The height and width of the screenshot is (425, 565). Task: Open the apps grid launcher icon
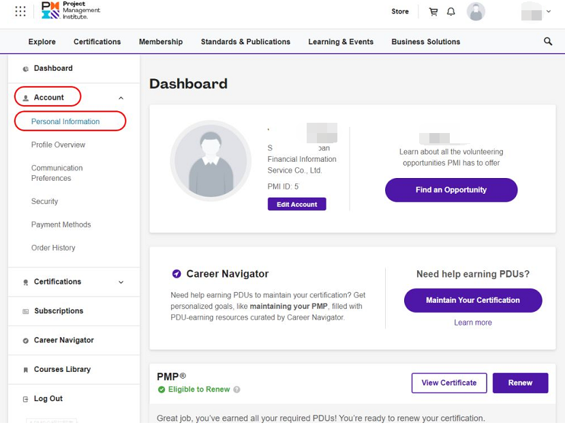(20, 11)
